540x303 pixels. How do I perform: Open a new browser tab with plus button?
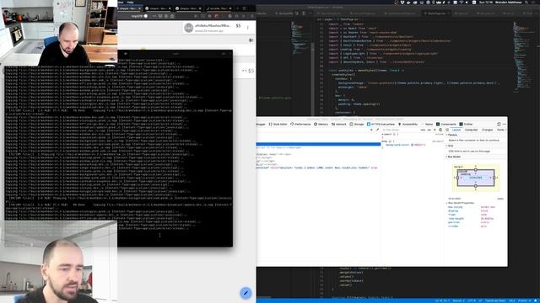click(x=237, y=8)
